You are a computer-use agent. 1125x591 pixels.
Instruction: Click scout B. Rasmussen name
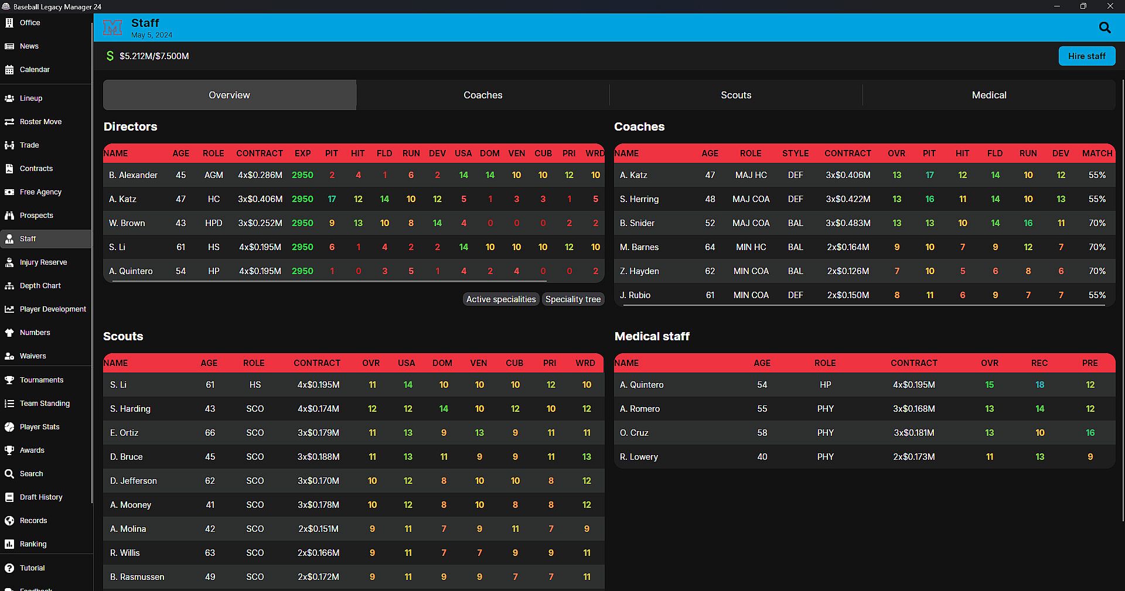[x=137, y=577]
